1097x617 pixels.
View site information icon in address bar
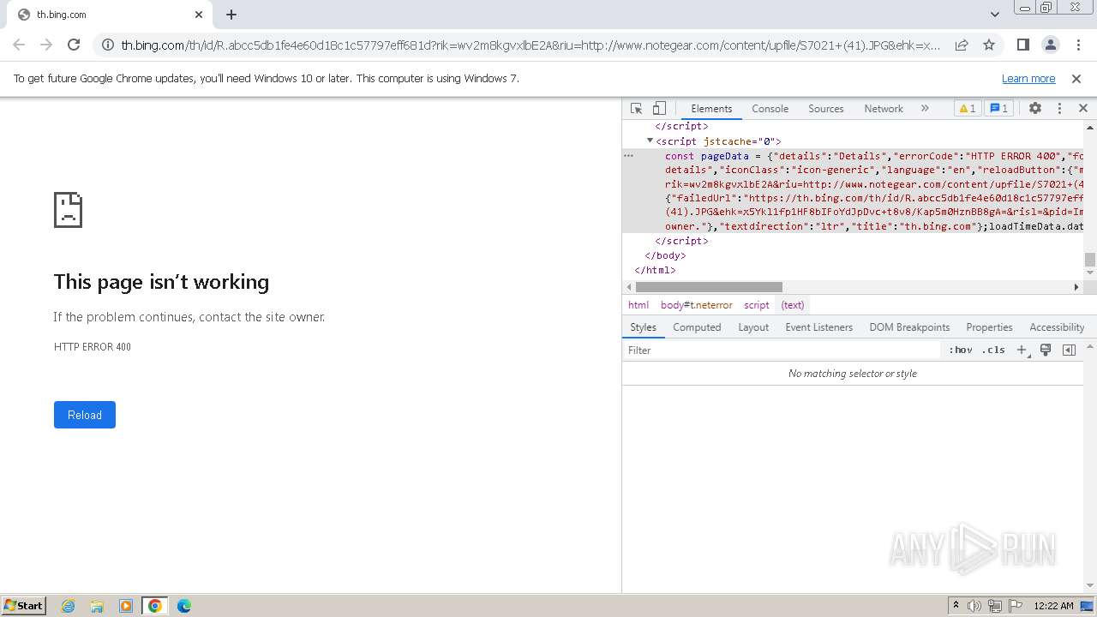107,45
